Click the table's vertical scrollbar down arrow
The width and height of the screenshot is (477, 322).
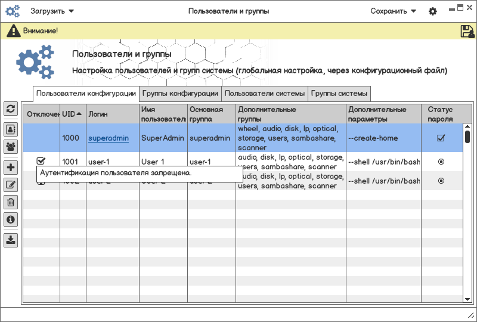[x=467, y=298]
